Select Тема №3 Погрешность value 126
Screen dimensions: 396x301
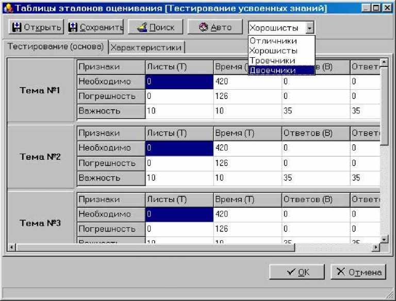click(x=247, y=229)
